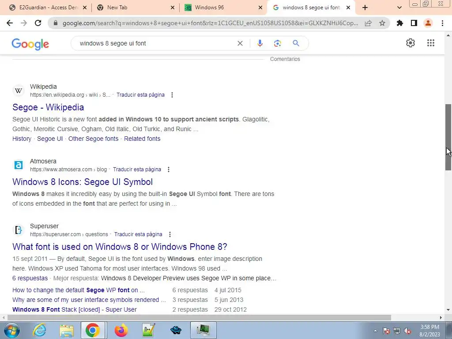Click the Chrome taskbar button
The height and width of the screenshot is (339, 452).
[x=92, y=330]
